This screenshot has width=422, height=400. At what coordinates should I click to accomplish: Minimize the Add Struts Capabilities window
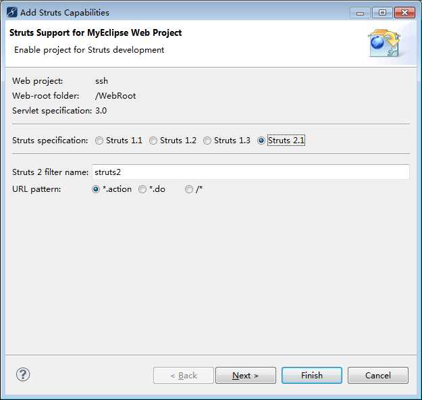(x=360, y=13)
